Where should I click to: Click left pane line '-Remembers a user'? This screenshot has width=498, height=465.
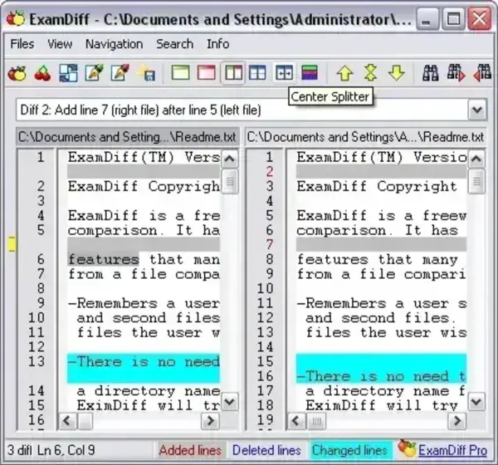144,304
